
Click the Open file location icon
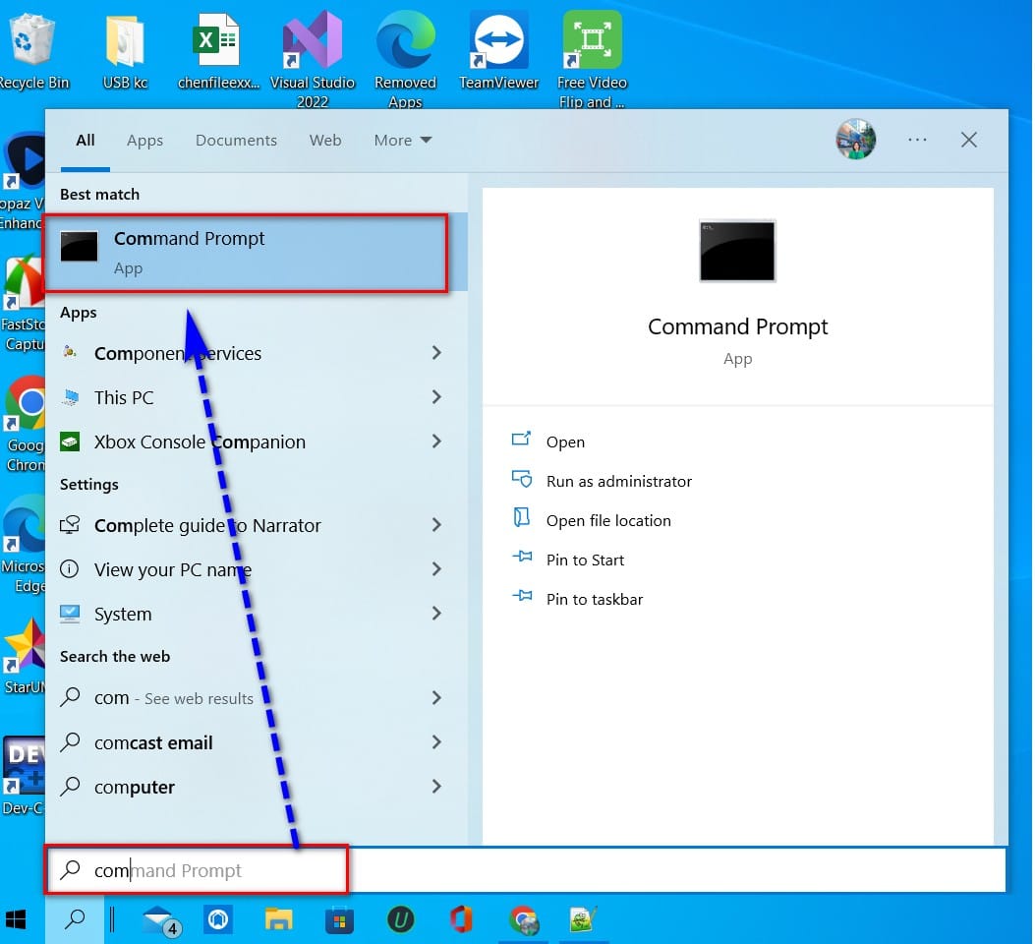click(x=522, y=517)
